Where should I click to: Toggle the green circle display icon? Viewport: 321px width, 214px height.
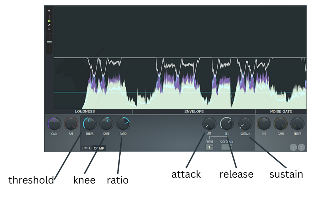[x=49, y=21]
